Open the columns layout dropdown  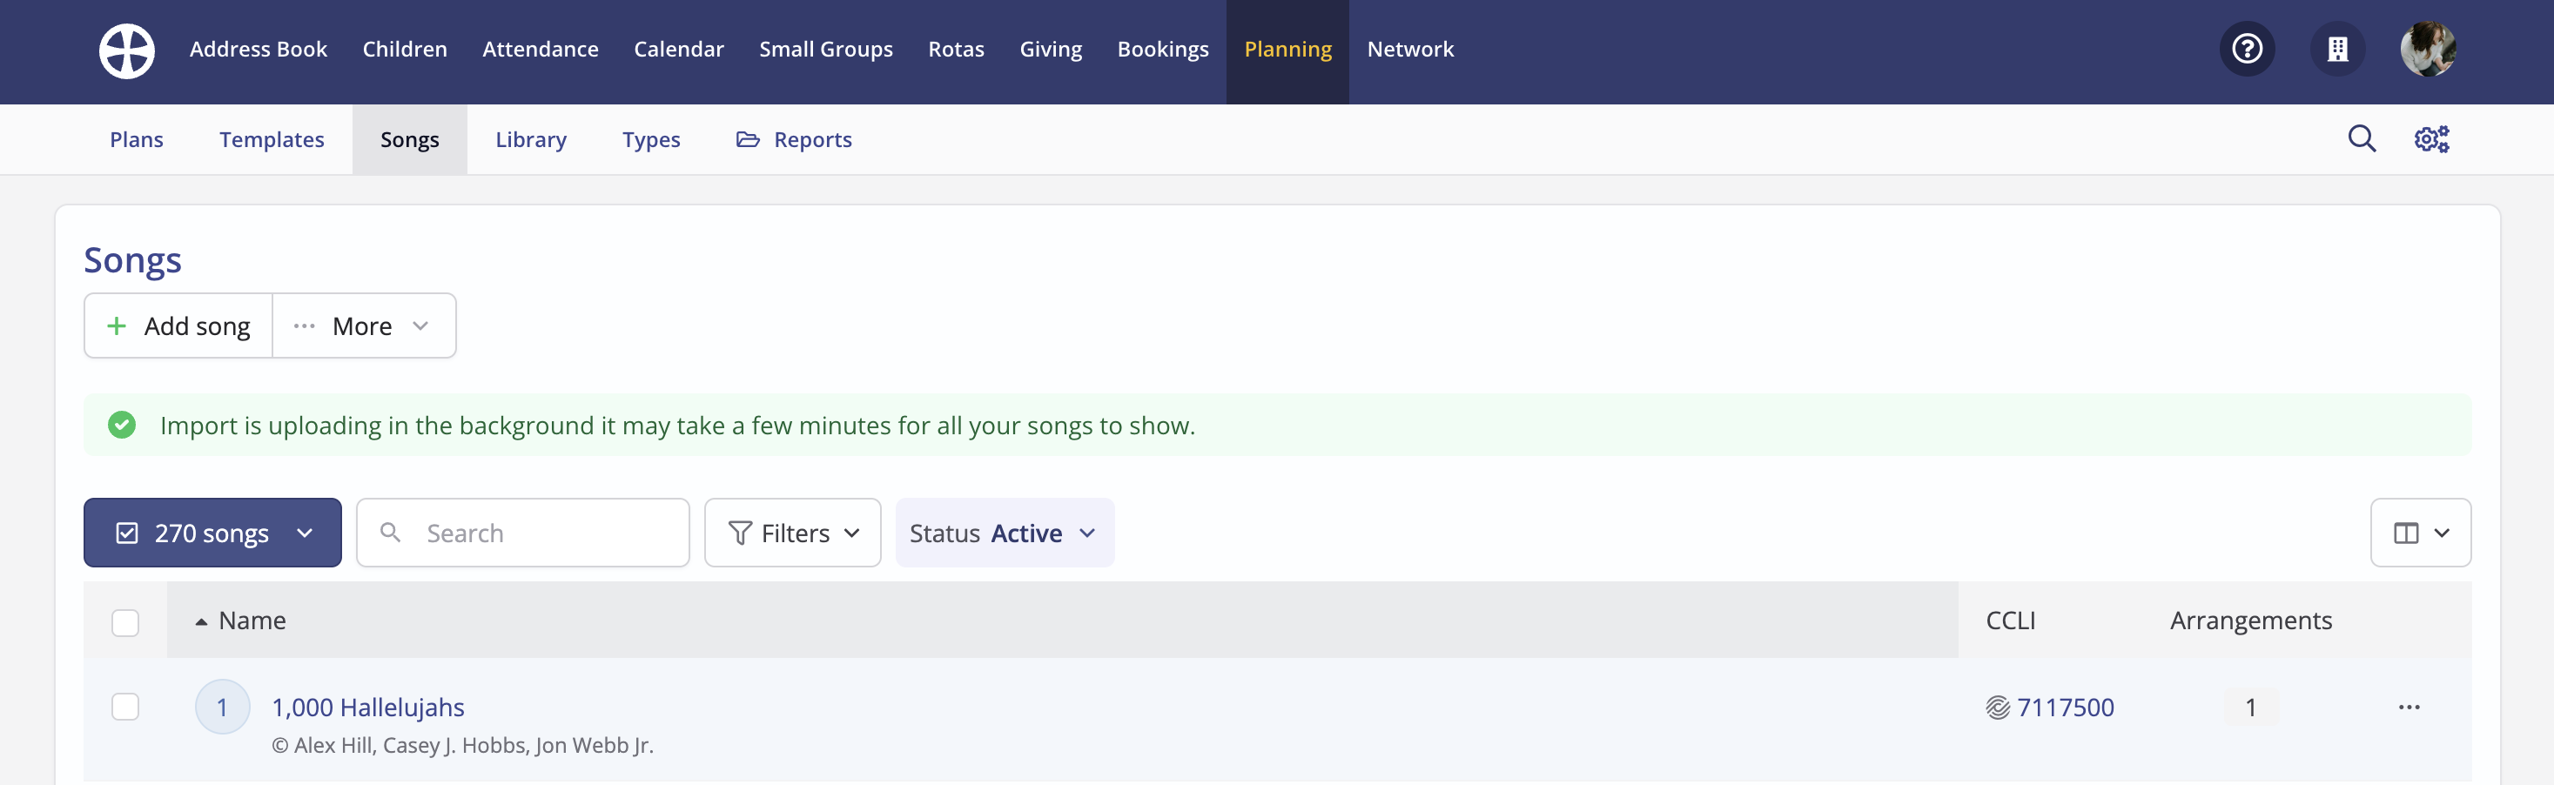pos(2420,533)
